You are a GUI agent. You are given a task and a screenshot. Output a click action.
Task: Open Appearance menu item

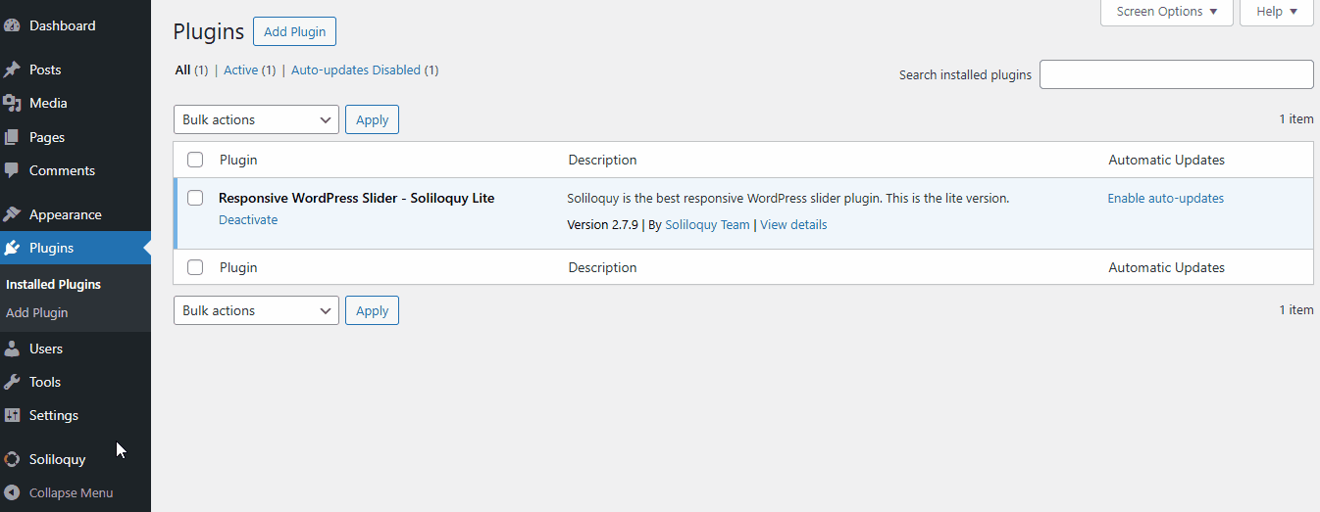[x=76, y=214]
